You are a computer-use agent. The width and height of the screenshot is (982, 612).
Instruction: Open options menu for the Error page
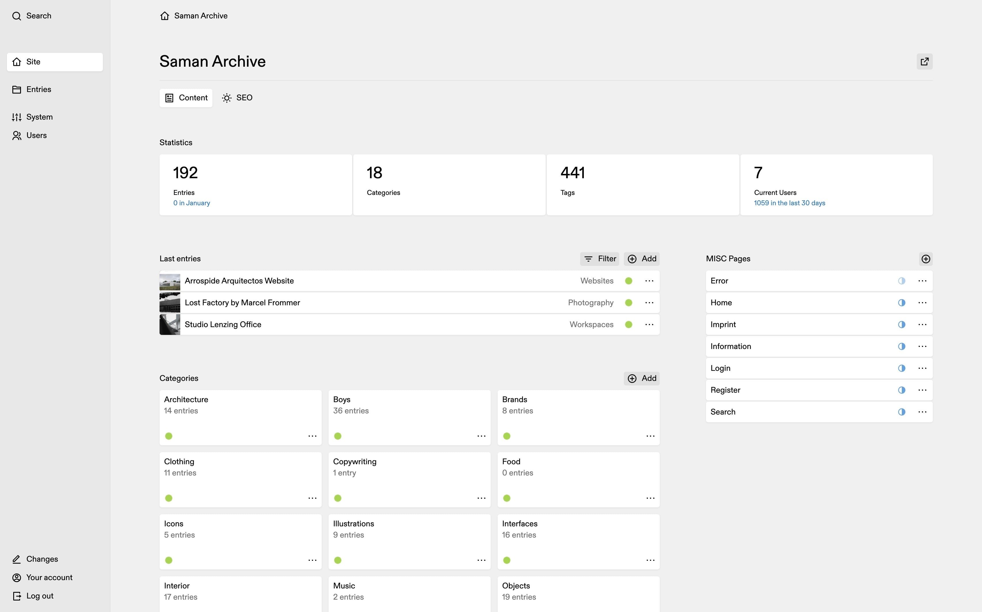click(922, 281)
